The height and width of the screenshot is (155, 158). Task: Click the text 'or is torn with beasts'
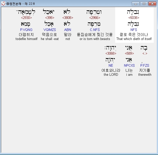pos(95,39)
